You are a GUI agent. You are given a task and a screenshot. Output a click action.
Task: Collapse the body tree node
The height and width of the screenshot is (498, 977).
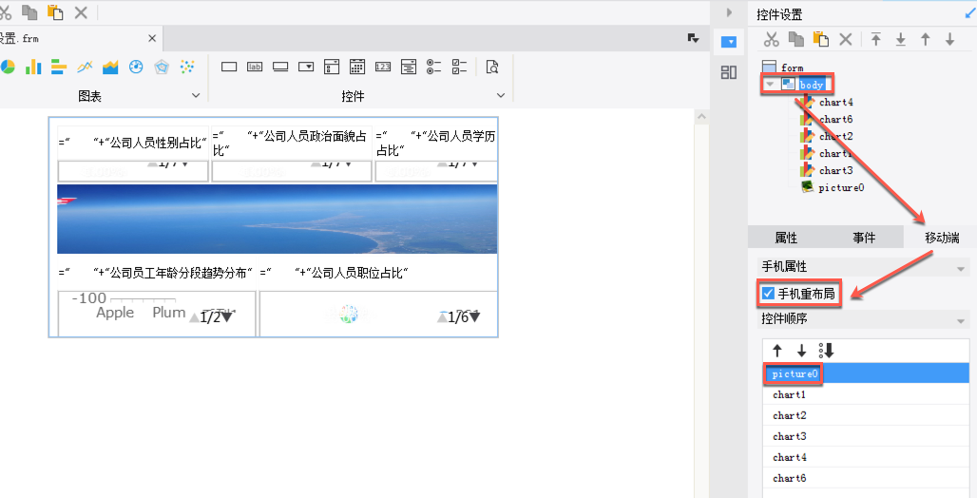[770, 85]
